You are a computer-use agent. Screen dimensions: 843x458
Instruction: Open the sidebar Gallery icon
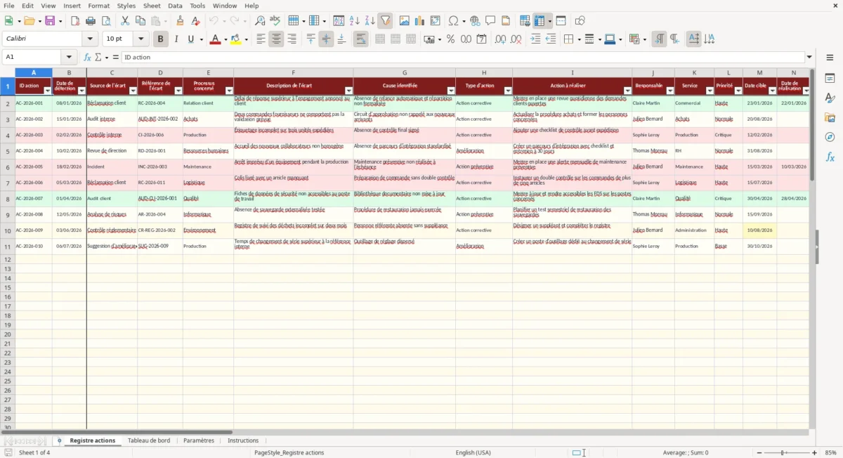(x=830, y=117)
